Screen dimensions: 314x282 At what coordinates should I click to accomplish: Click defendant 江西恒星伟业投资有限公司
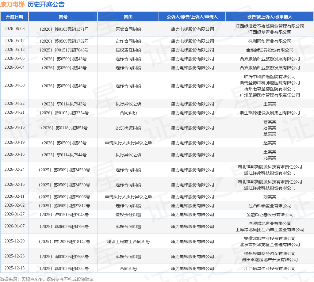click(x=270, y=269)
